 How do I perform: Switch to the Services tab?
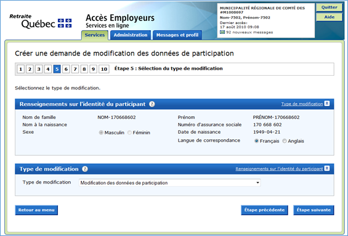[x=95, y=35]
